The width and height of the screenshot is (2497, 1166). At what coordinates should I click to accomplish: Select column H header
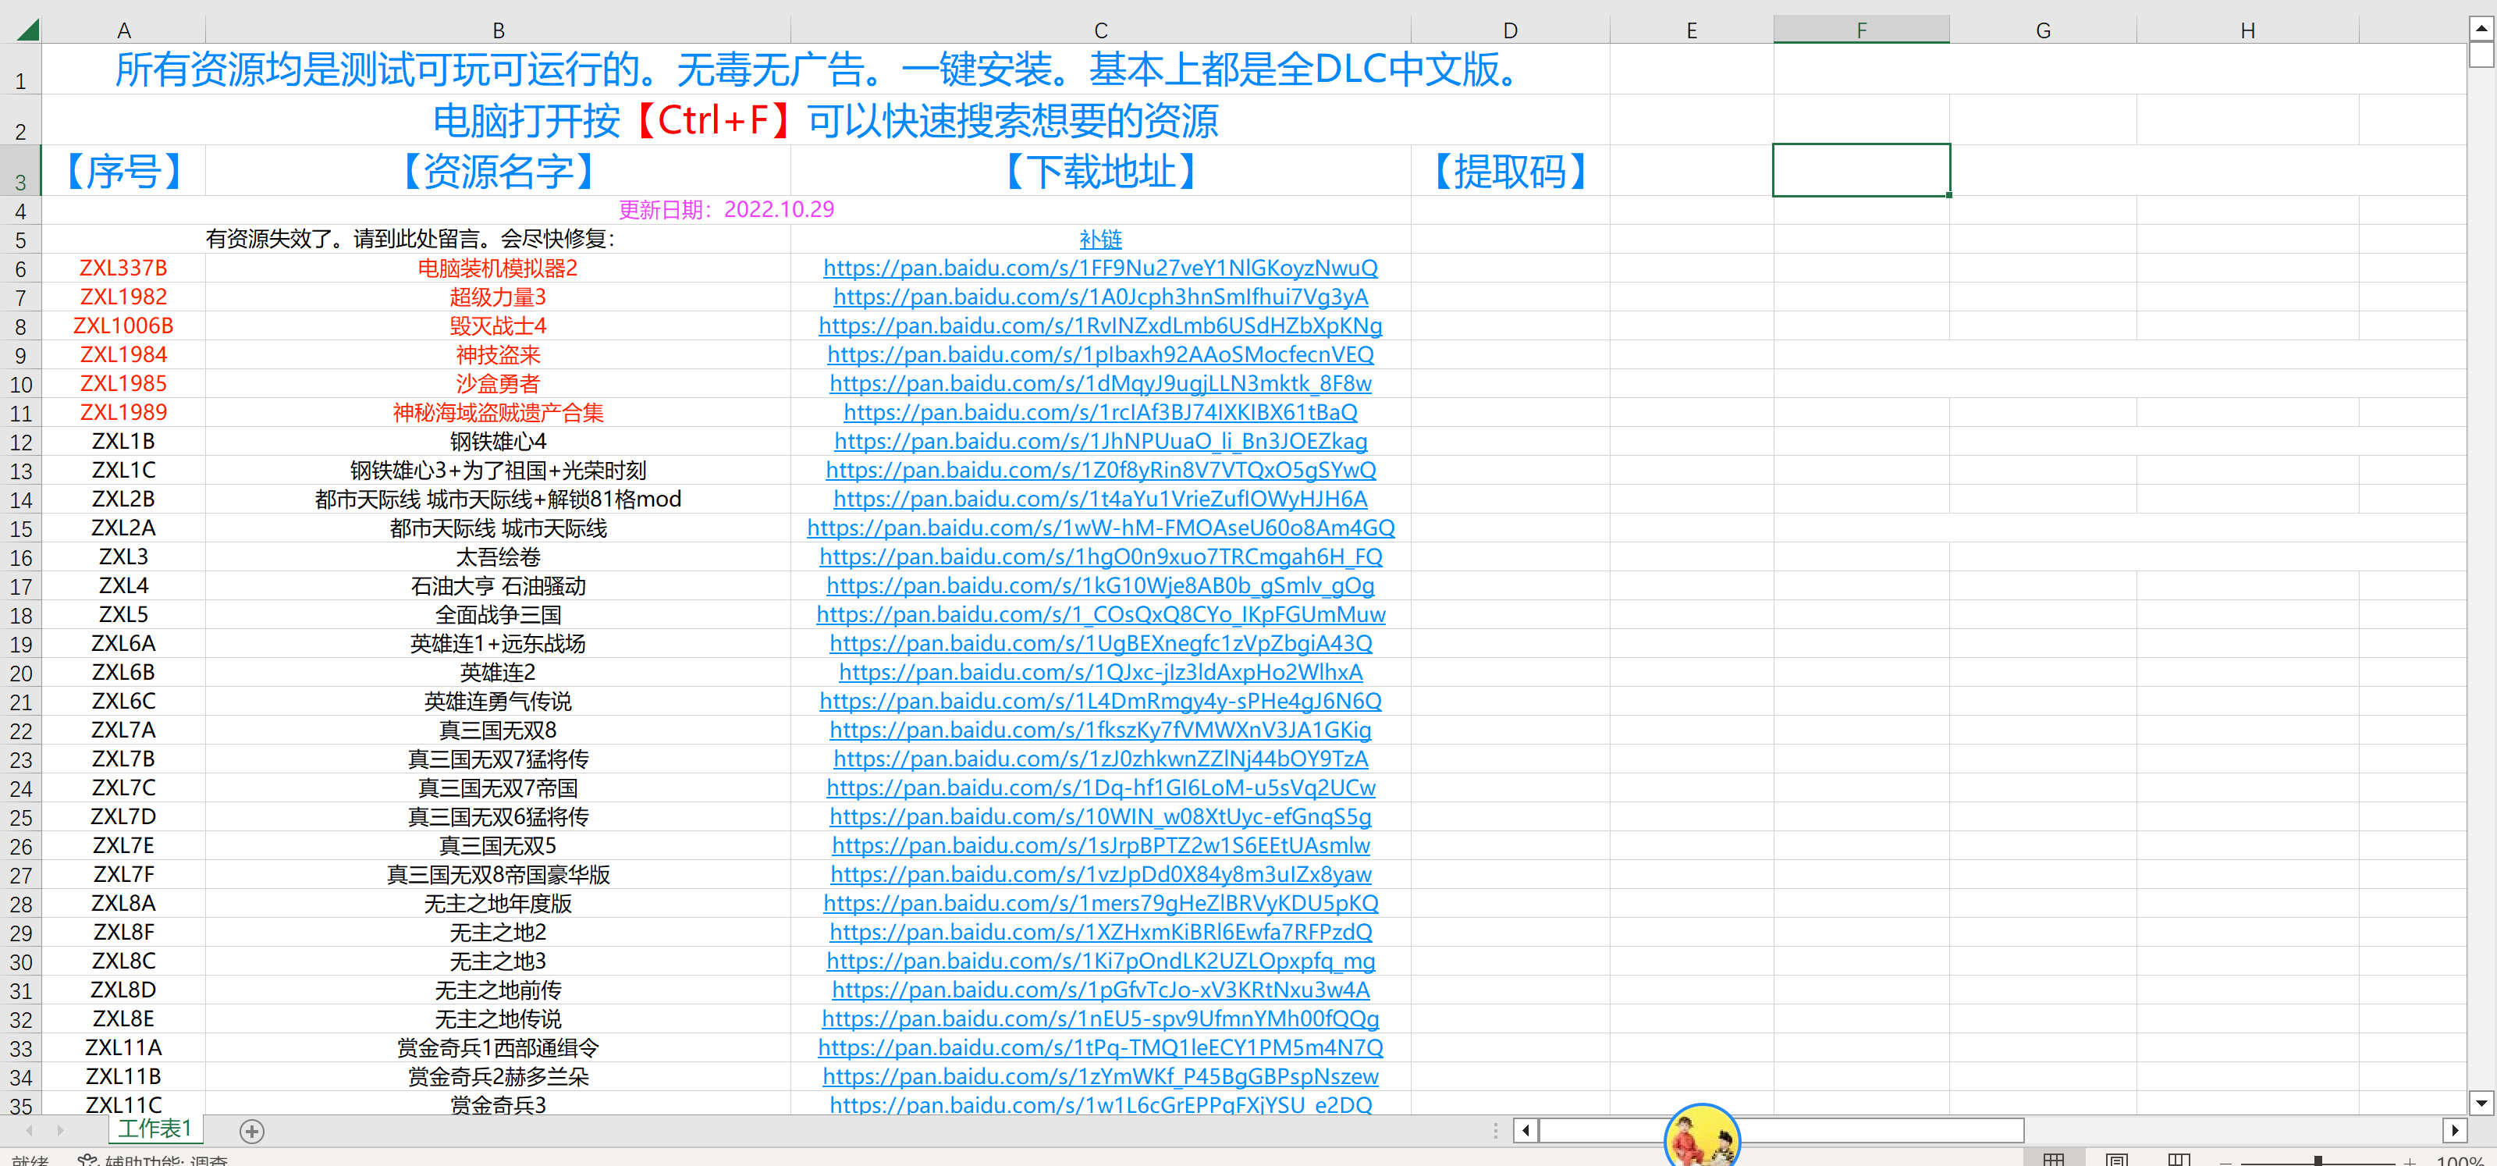point(2248,30)
